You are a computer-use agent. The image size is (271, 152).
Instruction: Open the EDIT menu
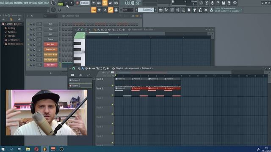pyautogui.click(x=7, y=3)
